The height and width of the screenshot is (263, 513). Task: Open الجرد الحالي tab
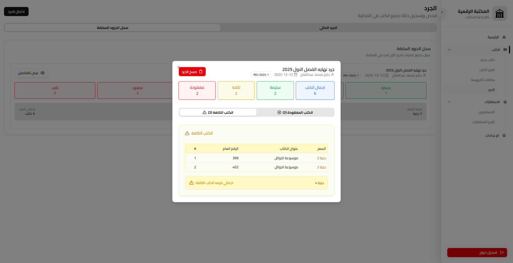[x=328, y=28]
